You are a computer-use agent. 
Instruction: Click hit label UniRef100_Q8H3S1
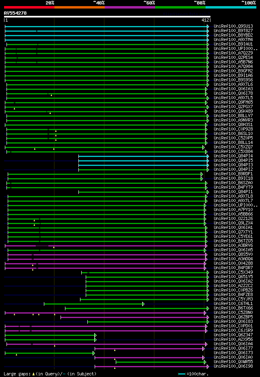coord(233,125)
